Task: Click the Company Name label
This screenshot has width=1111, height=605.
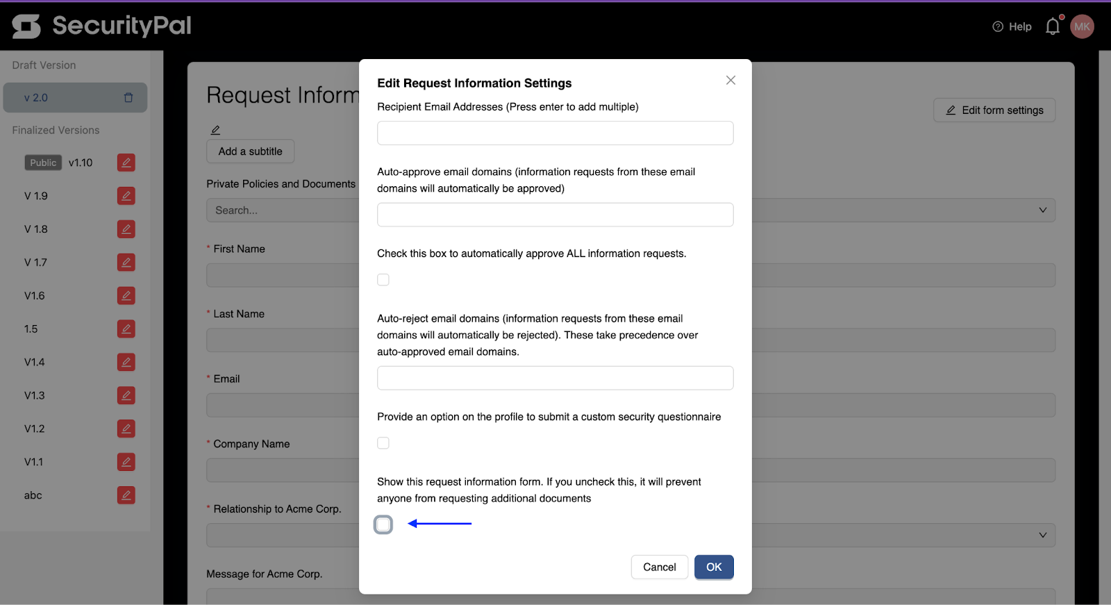Action: tap(251, 444)
